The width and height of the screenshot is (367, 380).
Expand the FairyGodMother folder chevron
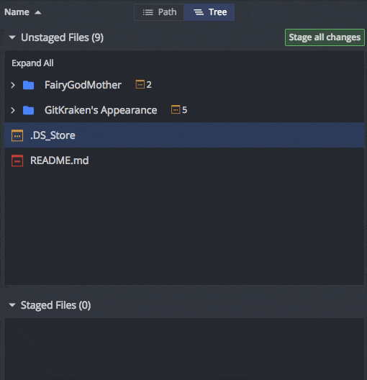[13, 85]
